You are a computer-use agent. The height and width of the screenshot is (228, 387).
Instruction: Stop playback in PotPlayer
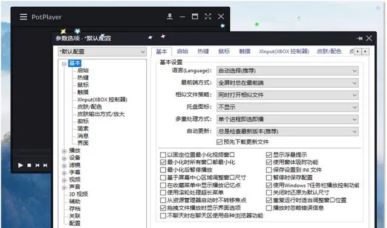[x=29, y=165]
